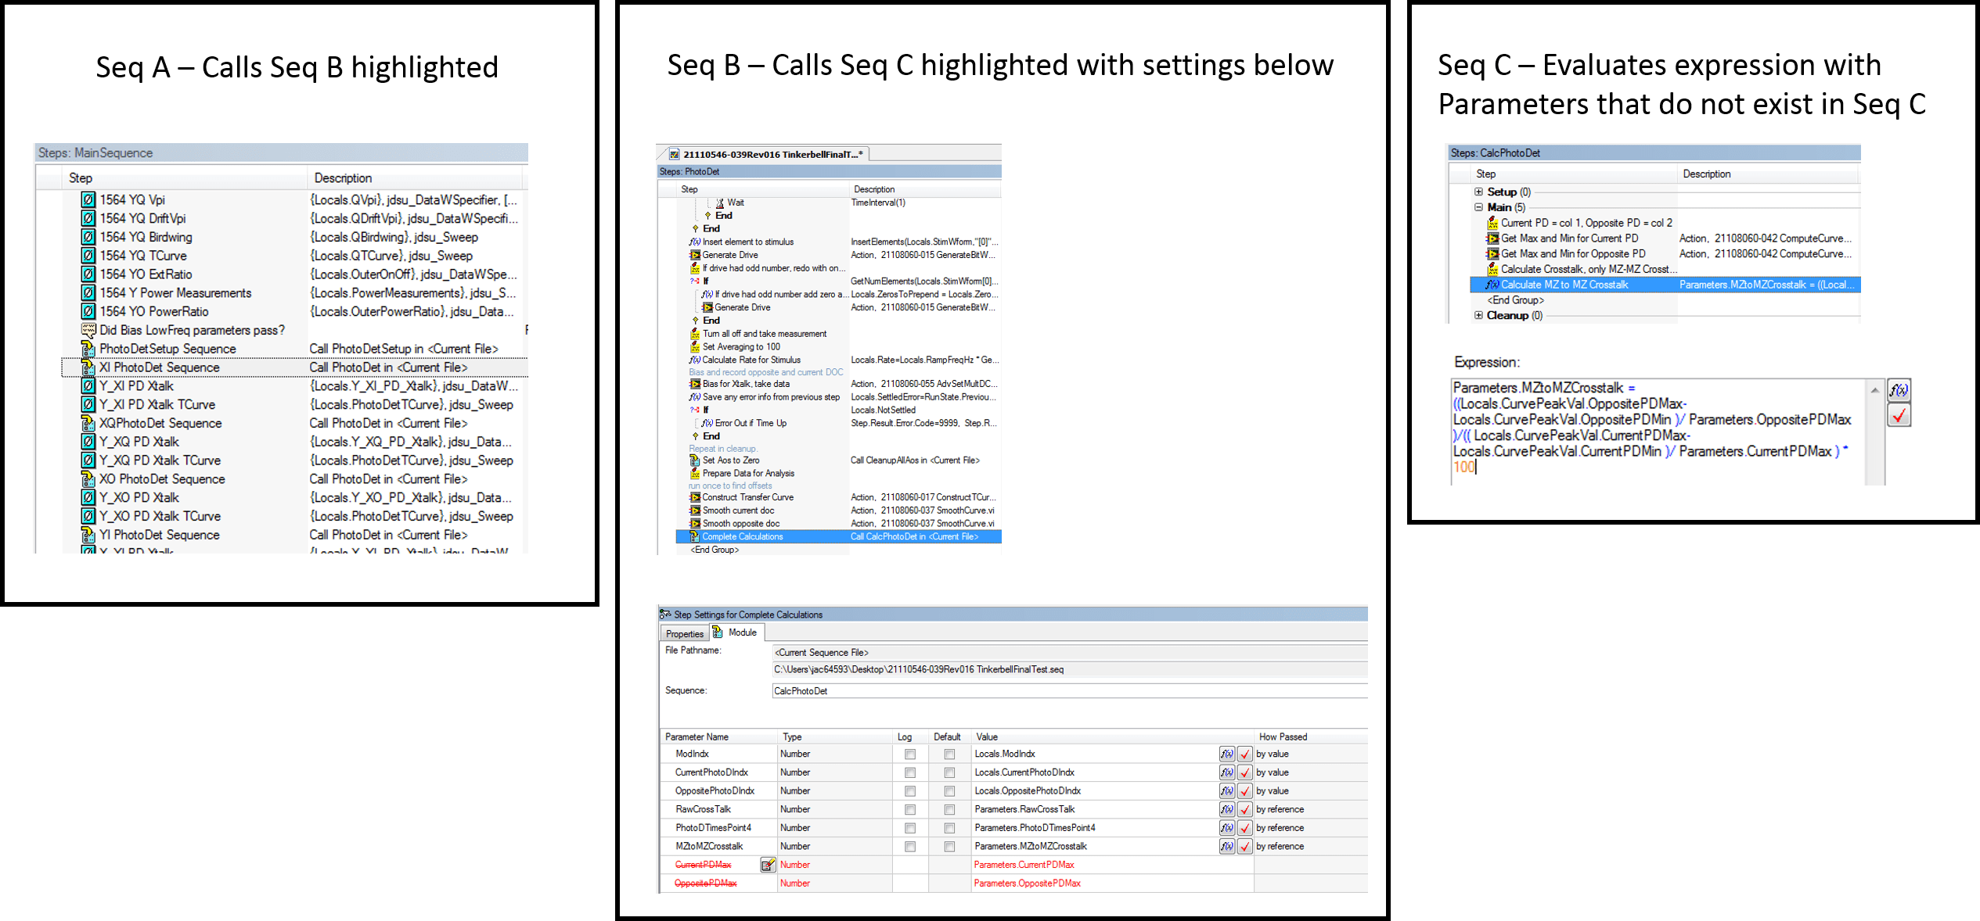Select the Calculate MZ to MZ Crosstalk step
The height and width of the screenshot is (921, 1980).
coord(1564,285)
